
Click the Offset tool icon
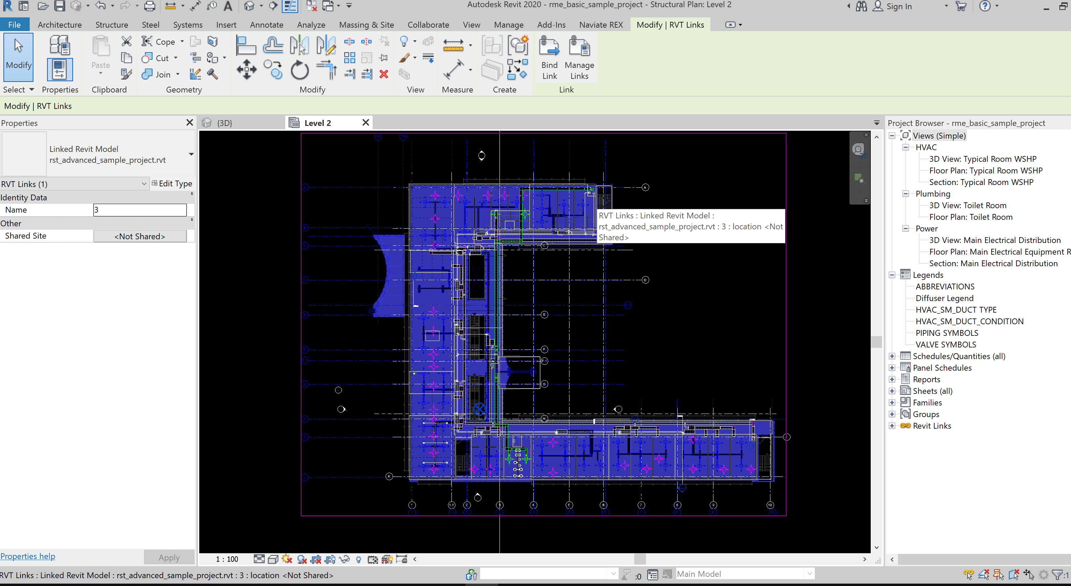click(x=273, y=44)
